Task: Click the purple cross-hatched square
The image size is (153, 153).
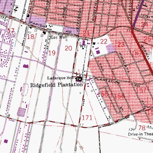Action: (21, 112)
